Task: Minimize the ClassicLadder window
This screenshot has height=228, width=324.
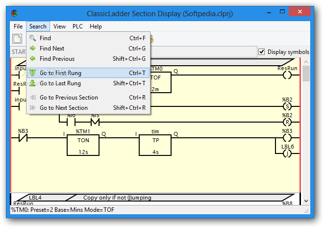Action: click(269, 12)
